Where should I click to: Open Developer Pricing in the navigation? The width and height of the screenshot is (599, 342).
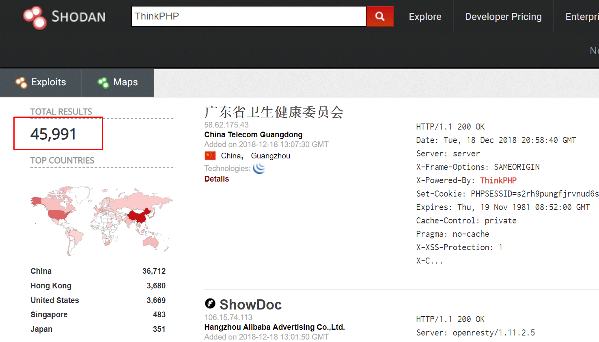pos(503,17)
